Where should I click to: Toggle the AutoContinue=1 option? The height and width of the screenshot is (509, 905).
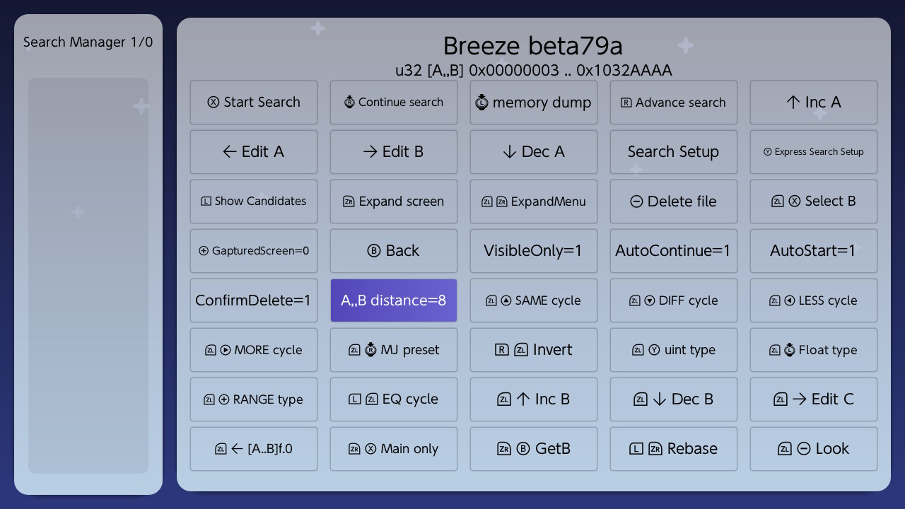pos(674,251)
